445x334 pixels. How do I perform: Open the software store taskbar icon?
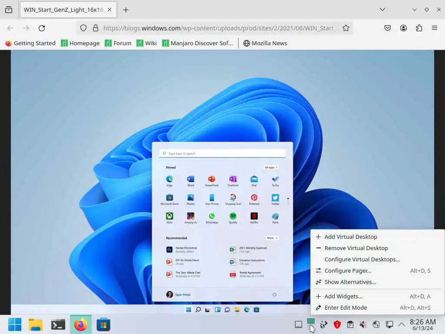(103, 324)
